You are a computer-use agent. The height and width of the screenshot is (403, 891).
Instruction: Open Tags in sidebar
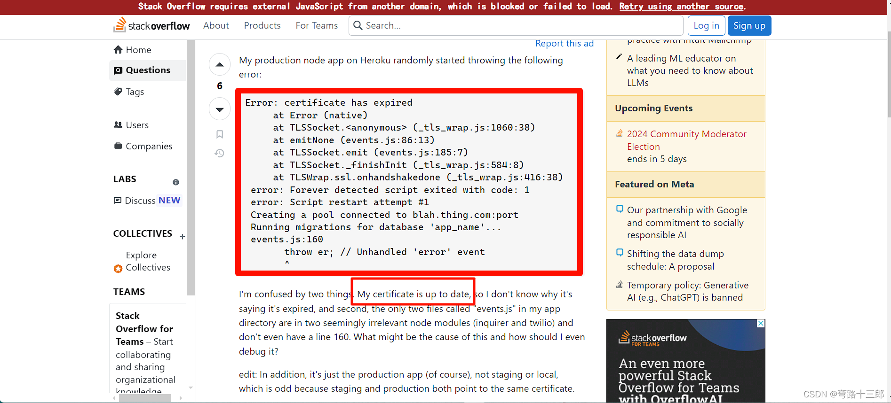[x=148, y=92]
